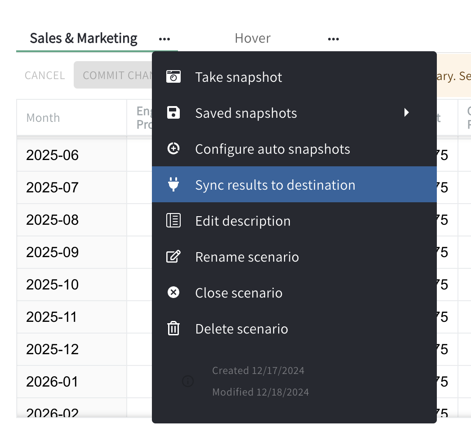471x445 pixels.
Task: Select Sync results to destination
Action: (x=294, y=184)
